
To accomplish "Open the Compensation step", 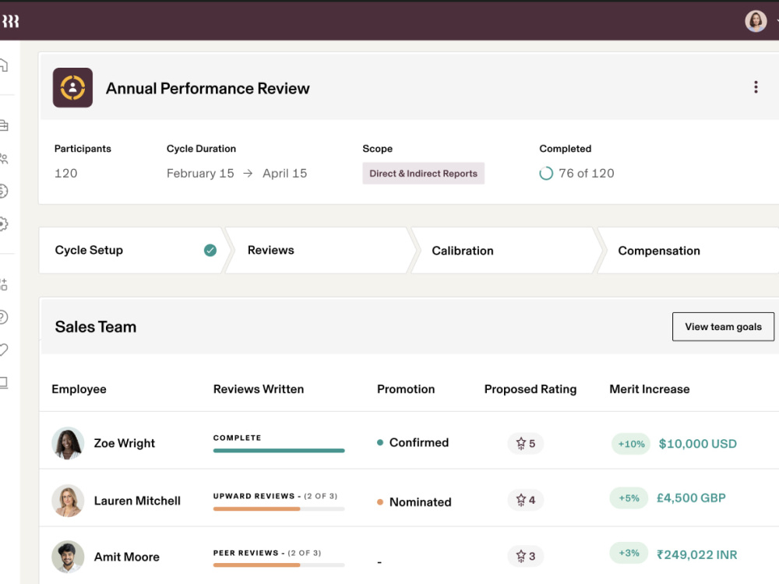I will point(659,251).
